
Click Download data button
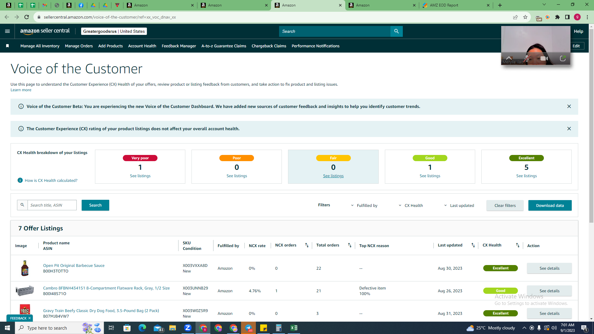pos(550,205)
